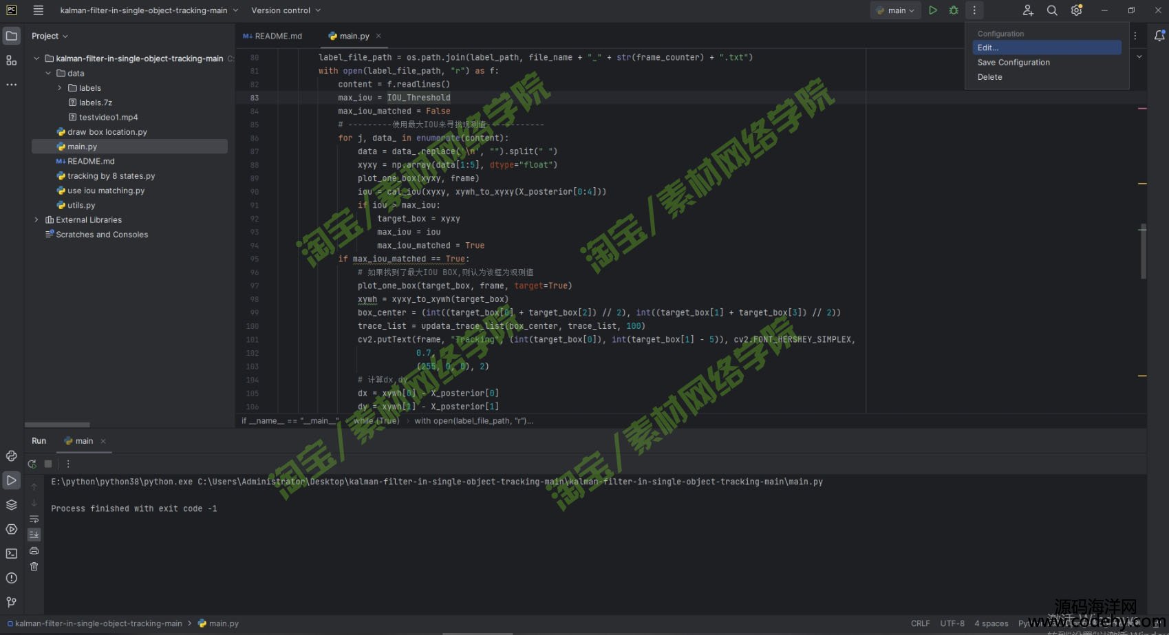Click CRLF line separator in status bar

(920, 623)
